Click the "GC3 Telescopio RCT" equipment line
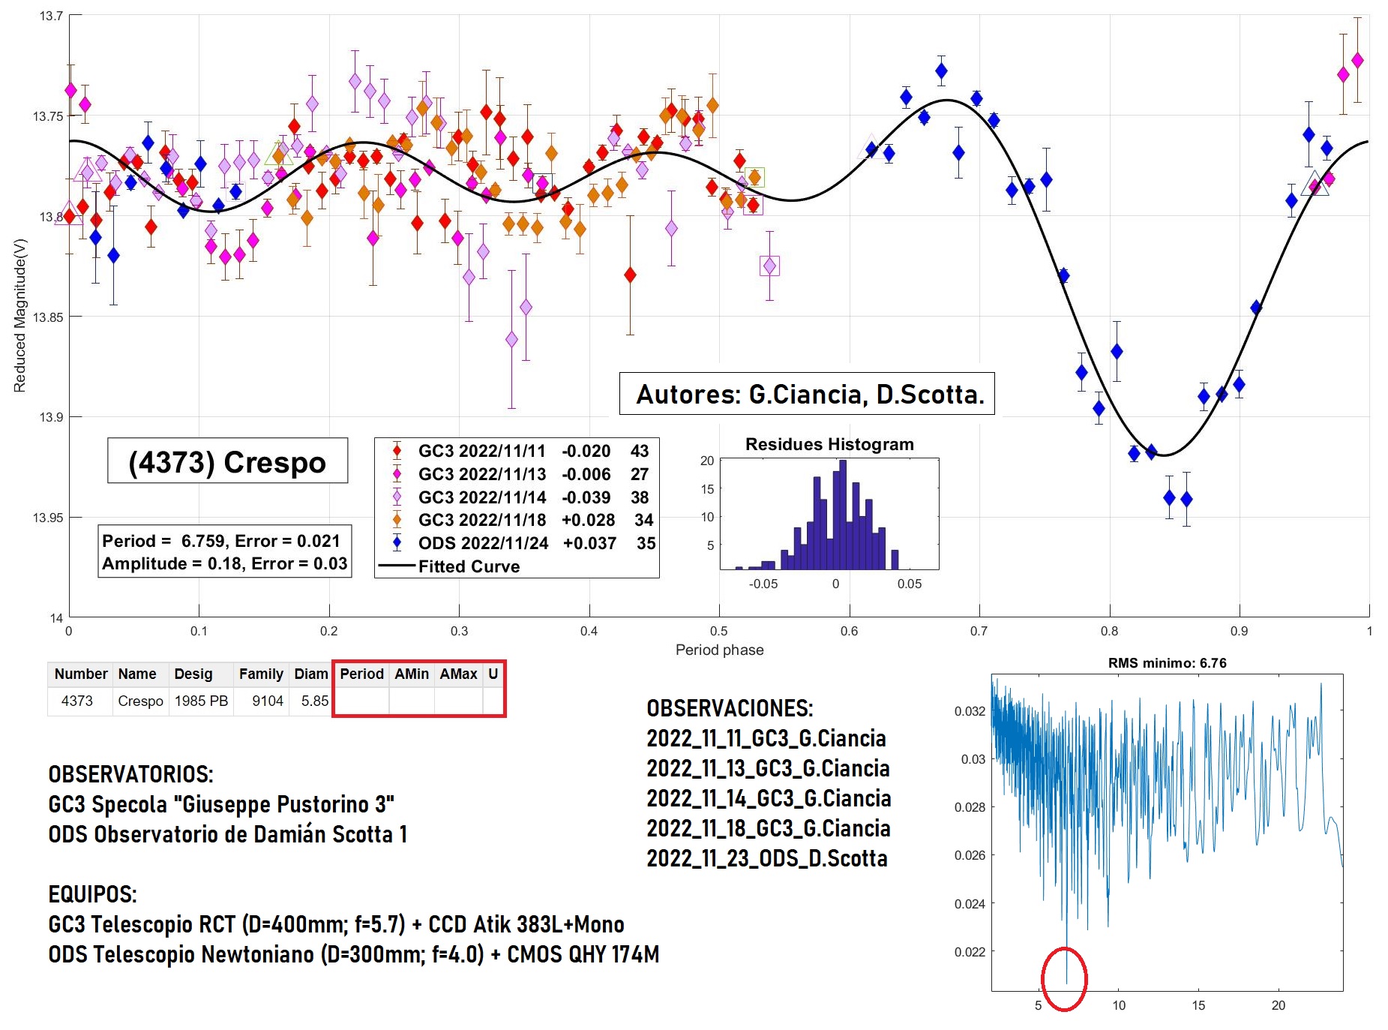 (x=337, y=924)
